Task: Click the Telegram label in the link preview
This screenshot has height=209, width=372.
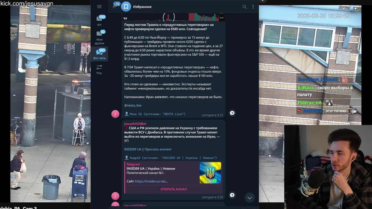Action: (x=133, y=164)
